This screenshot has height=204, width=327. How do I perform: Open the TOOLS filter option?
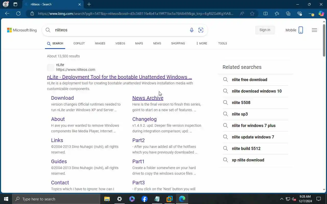coord(223,43)
